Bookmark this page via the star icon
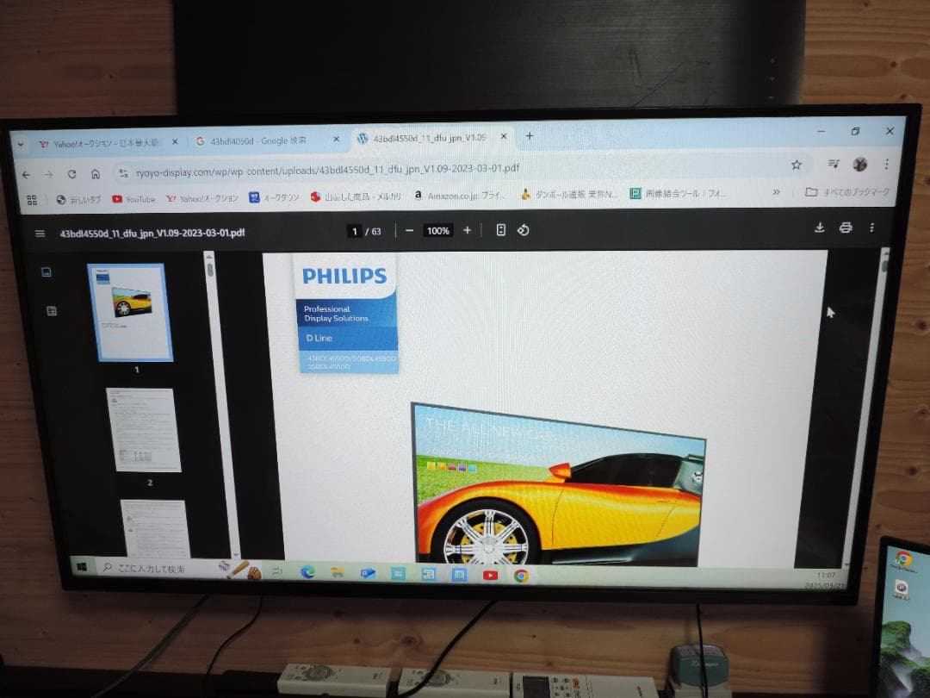The width and height of the screenshot is (930, 698). click(x=797, y=163)
